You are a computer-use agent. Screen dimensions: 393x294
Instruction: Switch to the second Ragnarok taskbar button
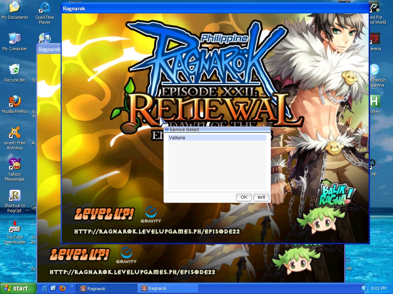click(168, 289)
